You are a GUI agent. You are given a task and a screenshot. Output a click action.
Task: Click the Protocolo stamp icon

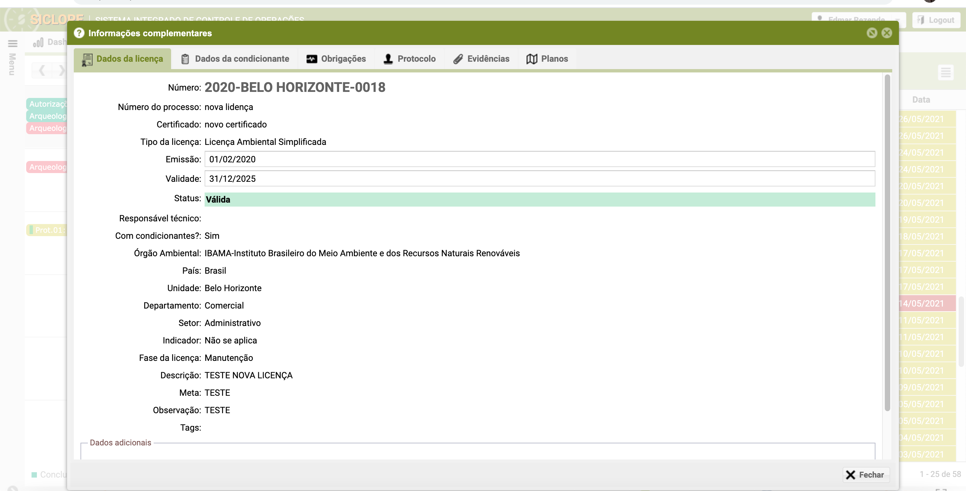point(388,59)
